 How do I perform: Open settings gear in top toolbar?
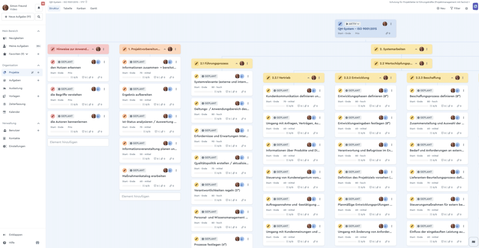click(x=466, y=8)
